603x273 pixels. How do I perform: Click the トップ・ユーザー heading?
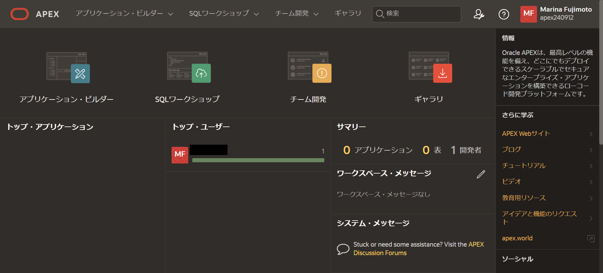[x=201, y=127]
